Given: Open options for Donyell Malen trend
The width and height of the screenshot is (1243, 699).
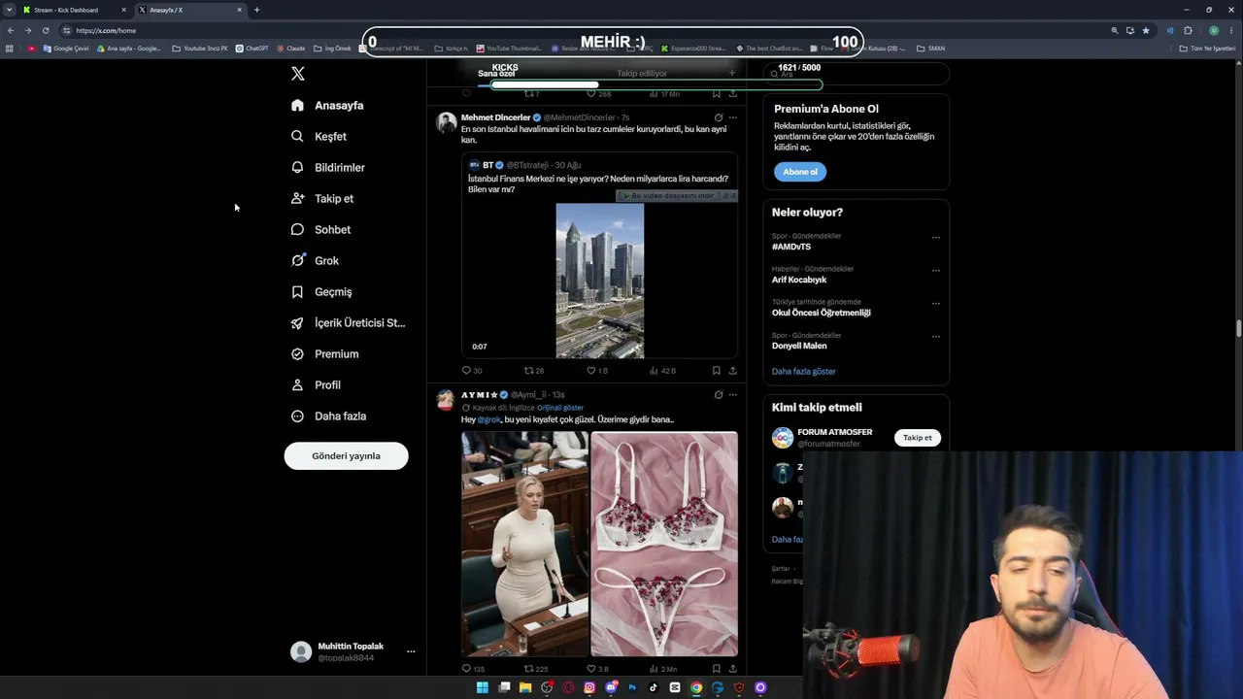Looking at the screenshot, I should click(936, 336).
